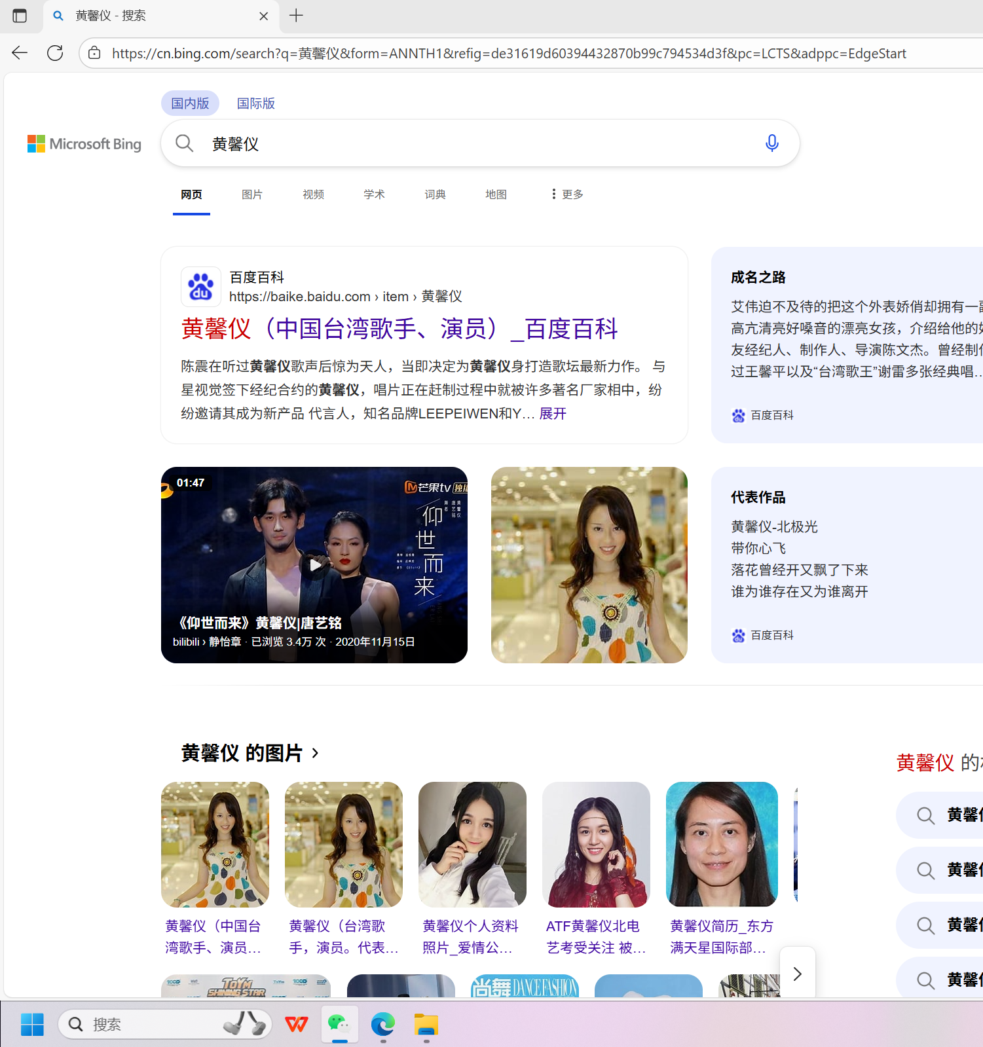
Task: Click the search magnifier icon in Bing box
Action: click(x=185, y=143)
